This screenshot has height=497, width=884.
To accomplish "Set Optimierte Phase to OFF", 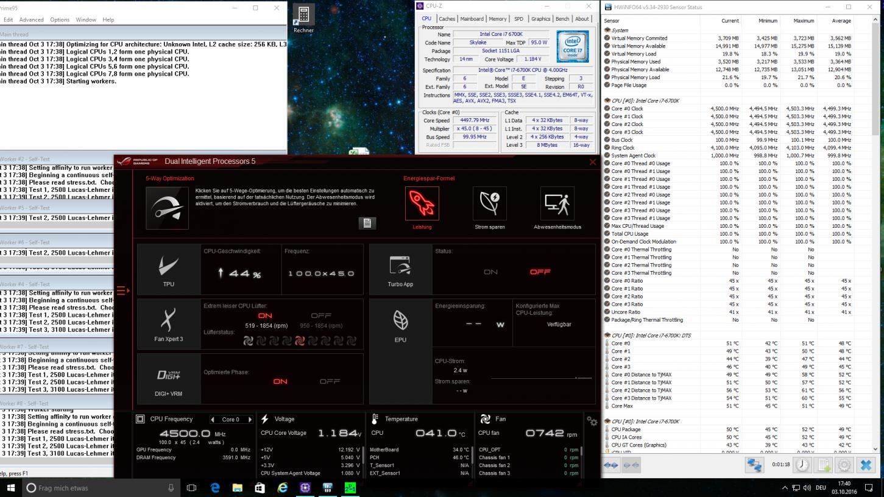I will [x=330, y=381].
